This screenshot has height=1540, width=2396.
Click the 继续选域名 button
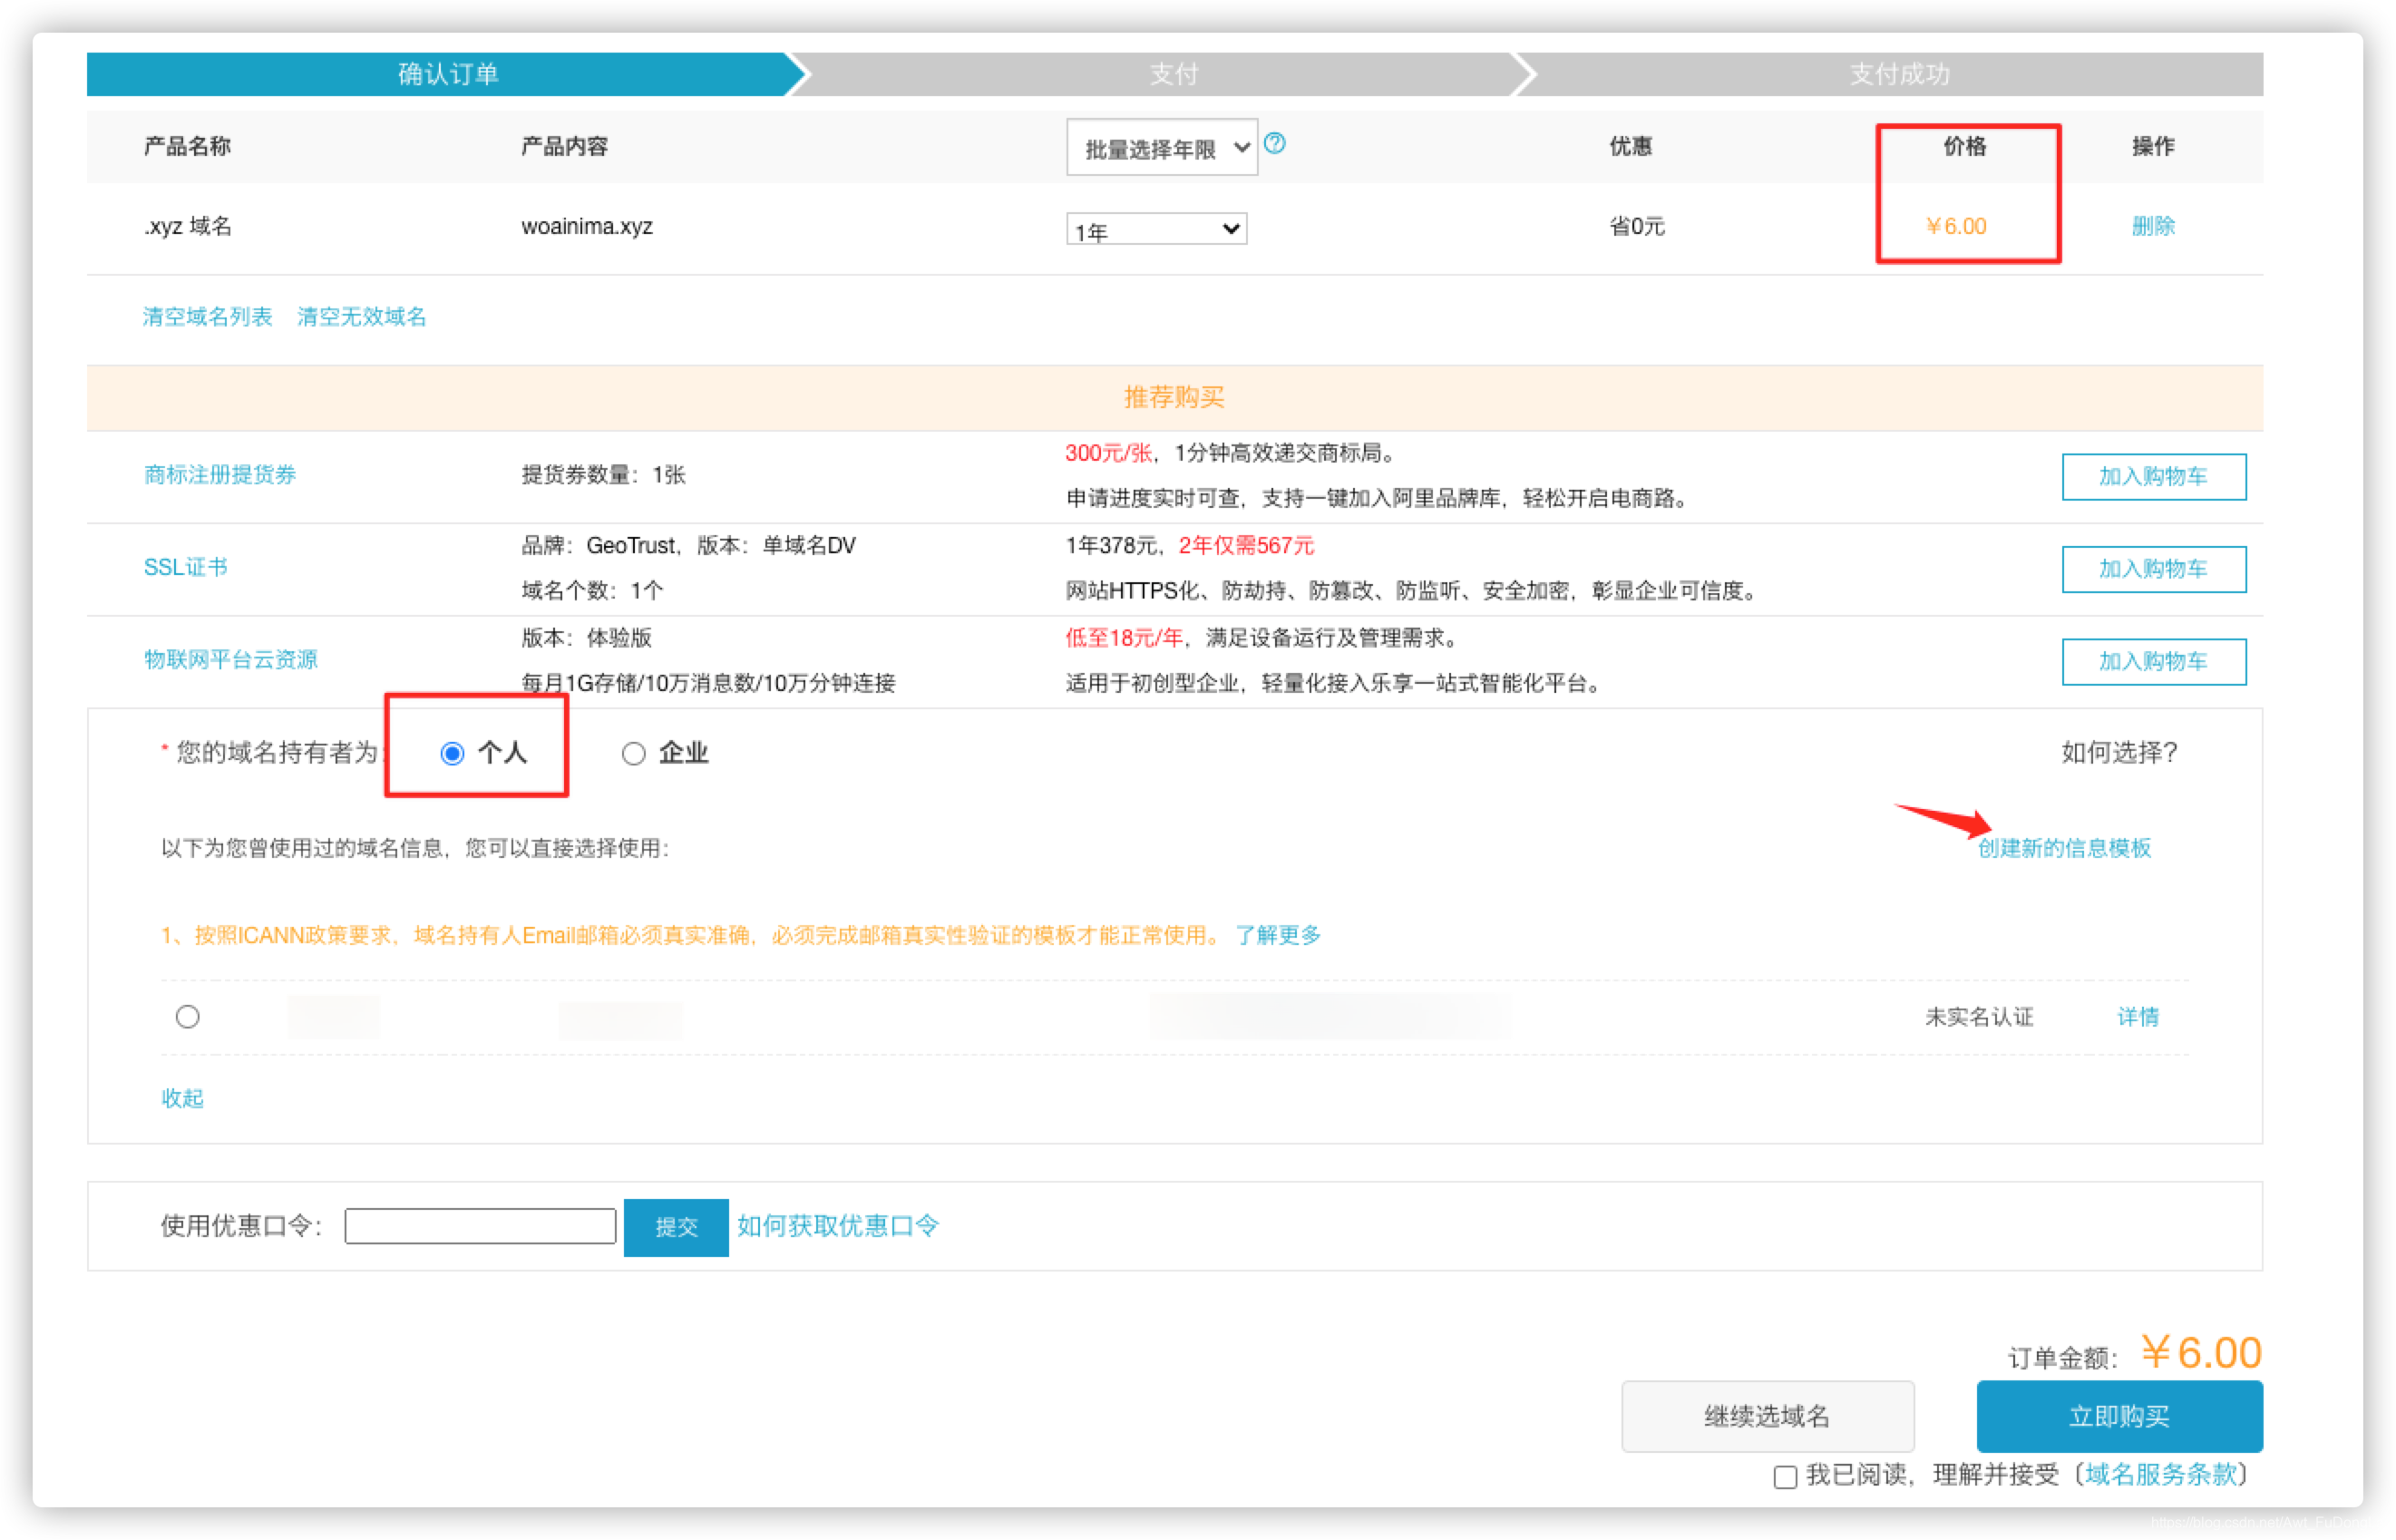1767,1416
